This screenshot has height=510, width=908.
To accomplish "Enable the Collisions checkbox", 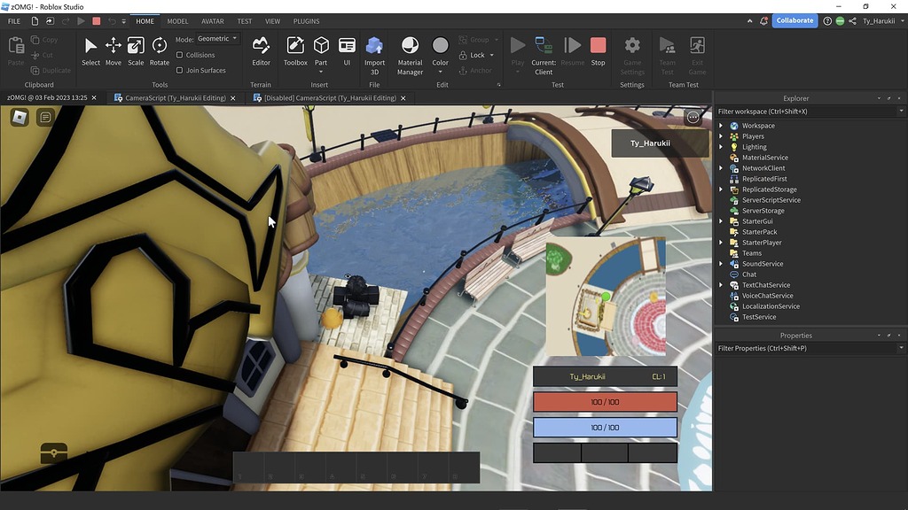I will [180, 55].
